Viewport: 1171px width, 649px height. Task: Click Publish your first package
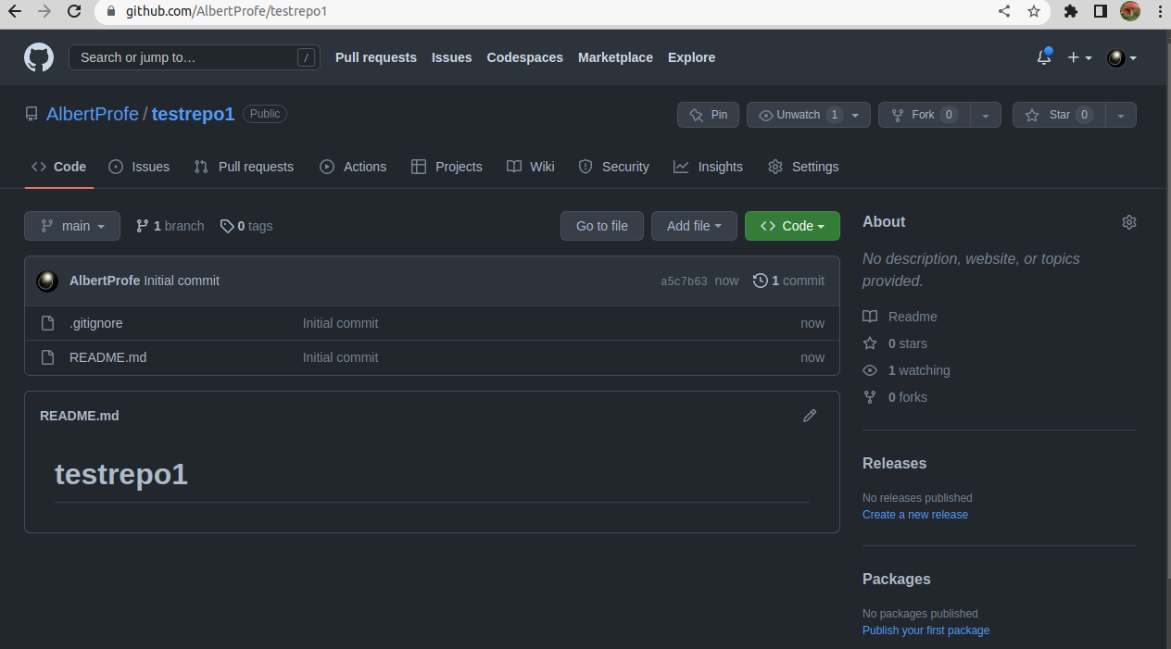(x=925, y=630)
